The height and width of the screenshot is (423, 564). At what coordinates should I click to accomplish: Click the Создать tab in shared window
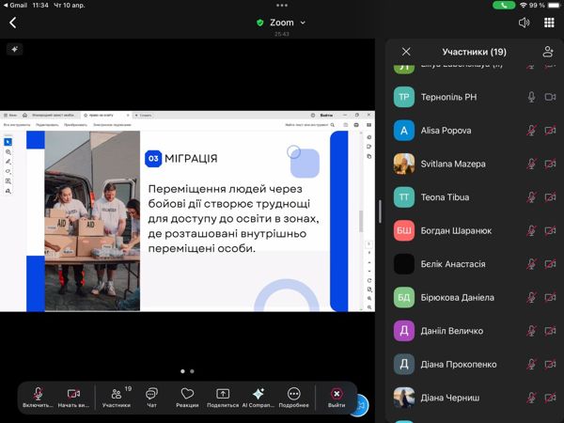click(143, 115)
